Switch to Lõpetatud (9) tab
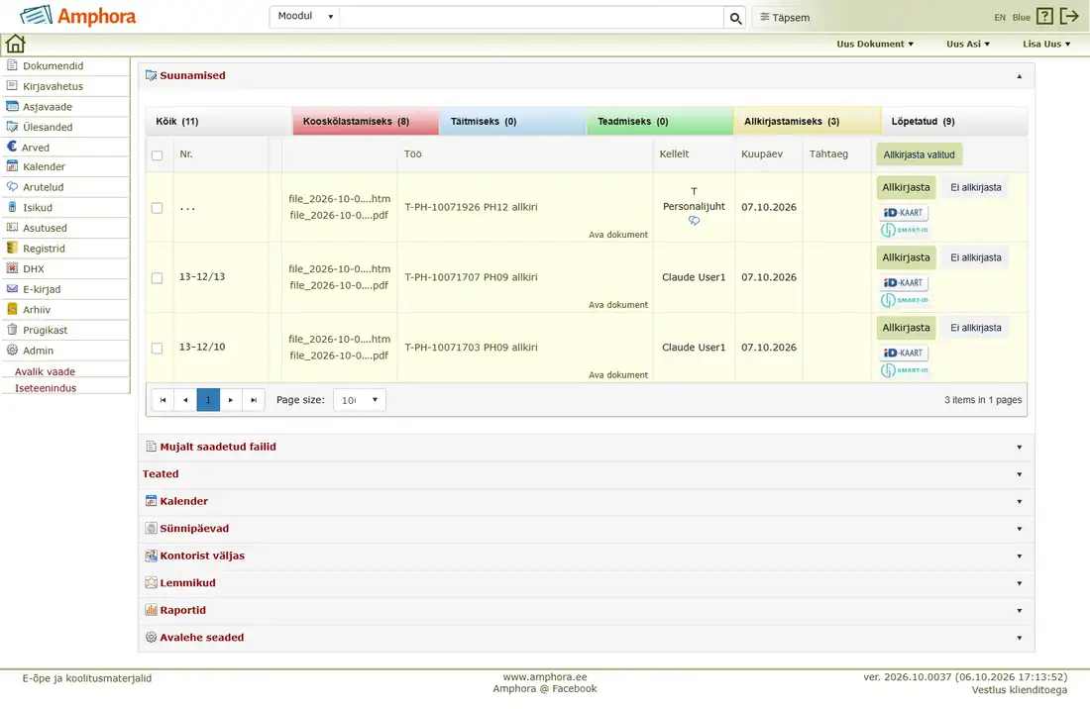1090x709 pixels. 953,122
